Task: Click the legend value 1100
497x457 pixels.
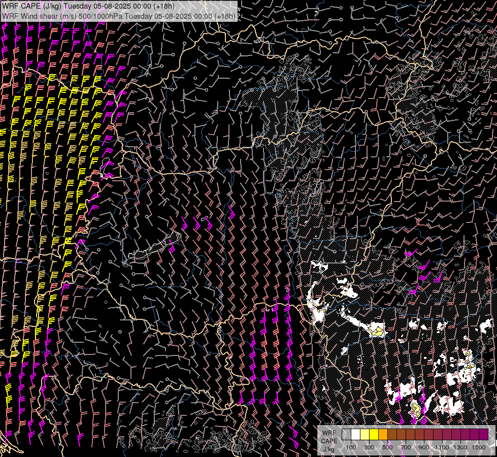Action: (x=442, y=447)
